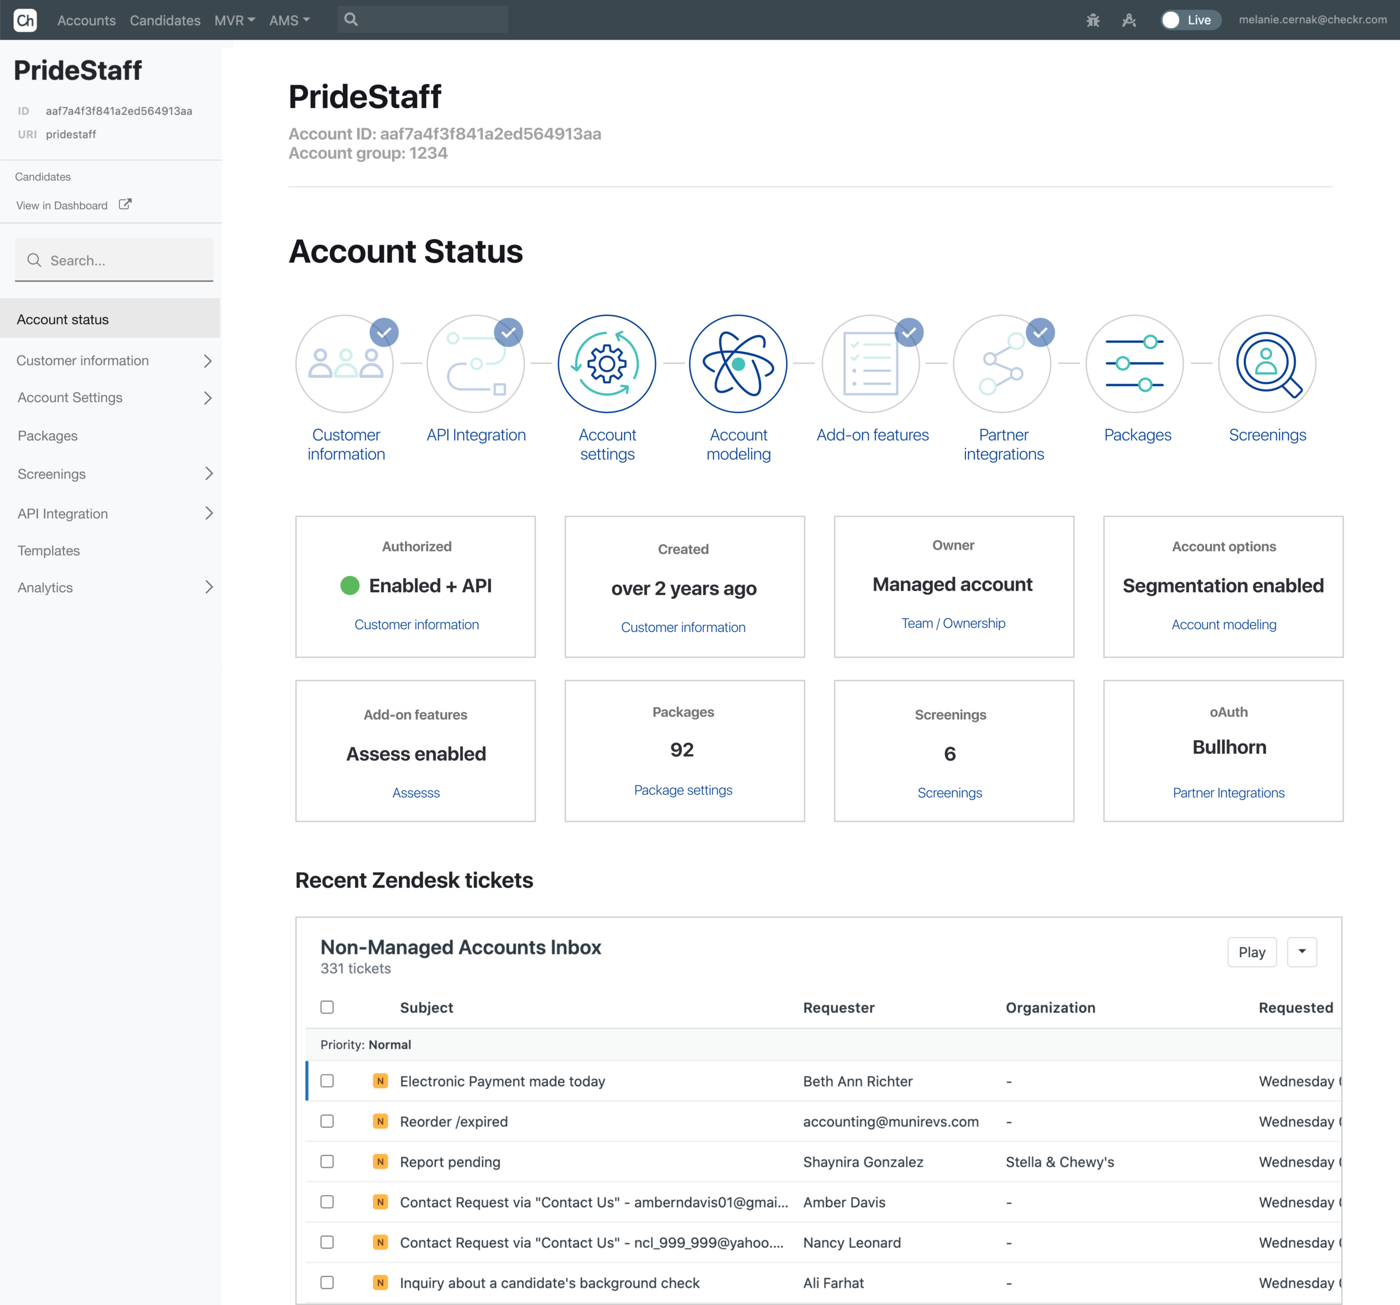Click the API Integration step icon
This screenshot has height=1305, width=1400.
[476, 364]
